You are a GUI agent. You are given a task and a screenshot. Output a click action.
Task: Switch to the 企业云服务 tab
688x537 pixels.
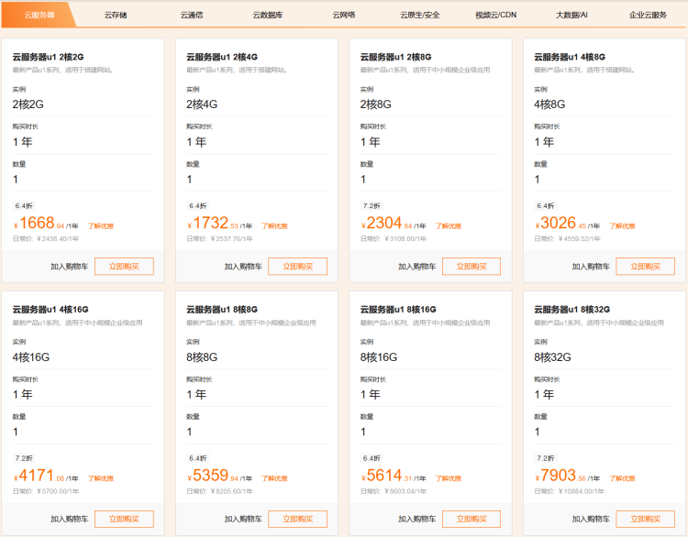click(648, 15)
